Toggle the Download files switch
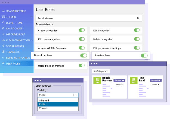Viewport: 170px width, 119px height. point(84,56)
